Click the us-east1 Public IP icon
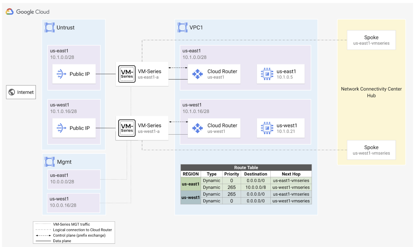The height and width of the screenshot is (247, 415). point(62,74)
